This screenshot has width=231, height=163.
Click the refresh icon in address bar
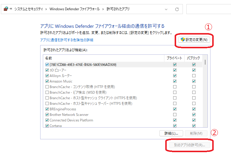[177, 9]
